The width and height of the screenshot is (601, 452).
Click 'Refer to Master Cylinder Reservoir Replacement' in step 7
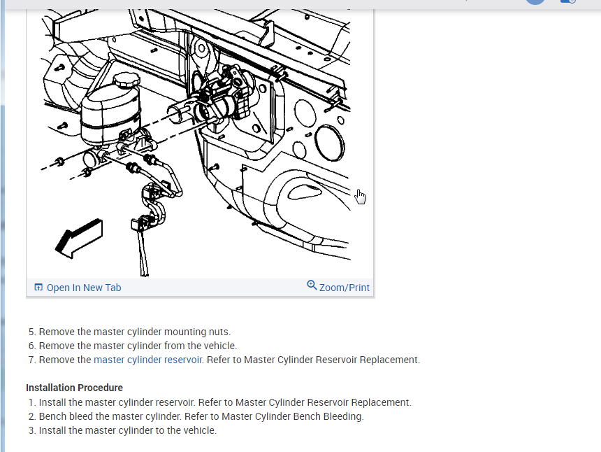click(313, 360)
